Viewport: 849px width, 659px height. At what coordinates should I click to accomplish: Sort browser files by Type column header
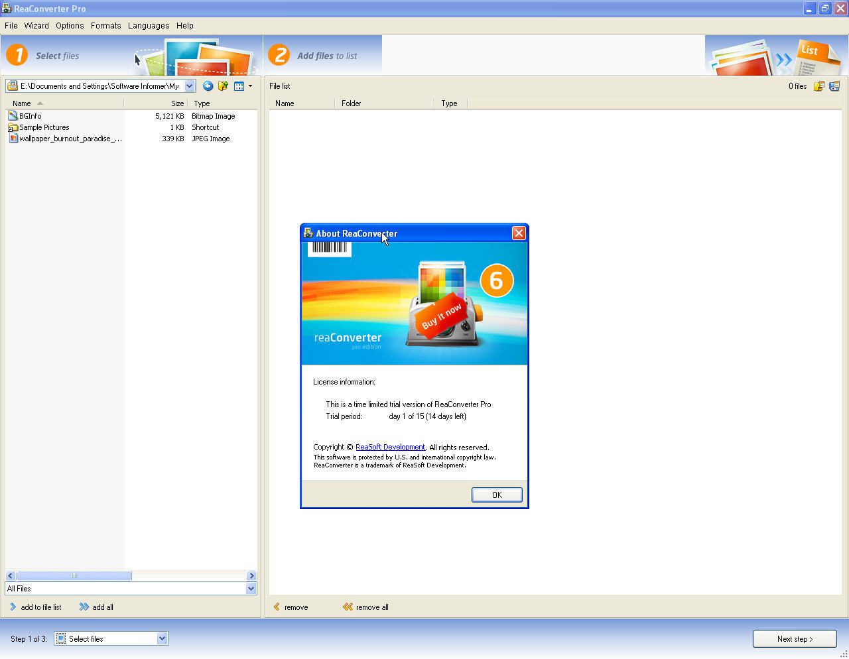point(222,103)
